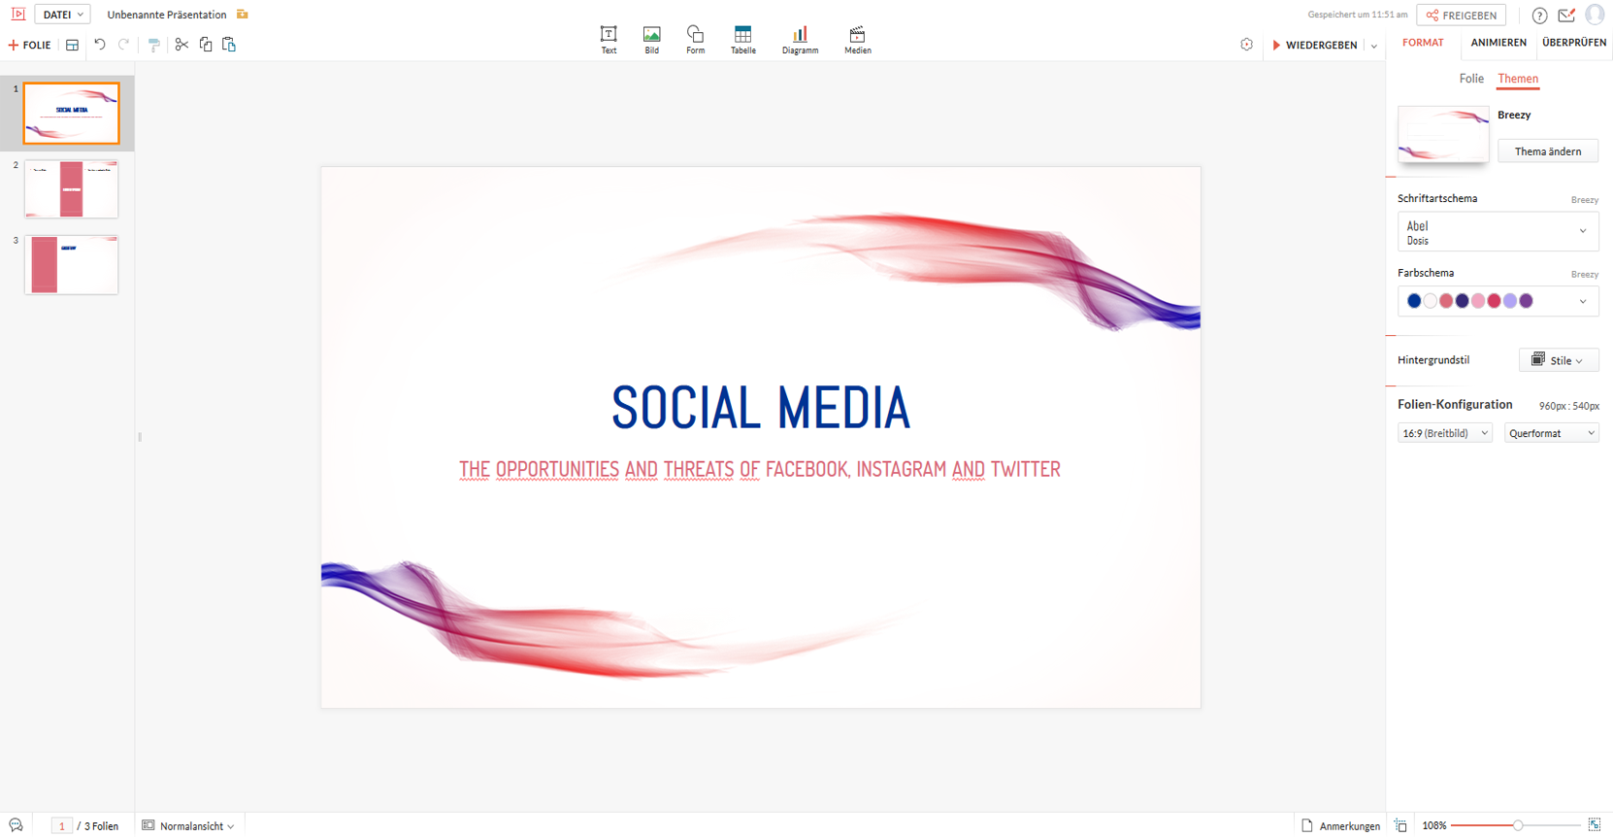
Task: Click the SOCIAL MEDIA slide title
Action: pos(761,408)
